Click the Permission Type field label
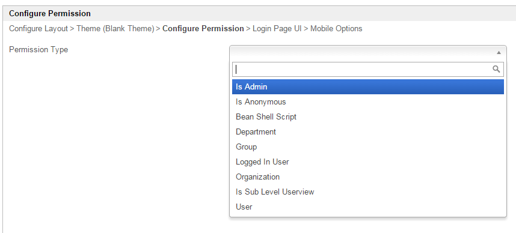The height and width of the screenshot is (233, 516). (x=38, y=50)
